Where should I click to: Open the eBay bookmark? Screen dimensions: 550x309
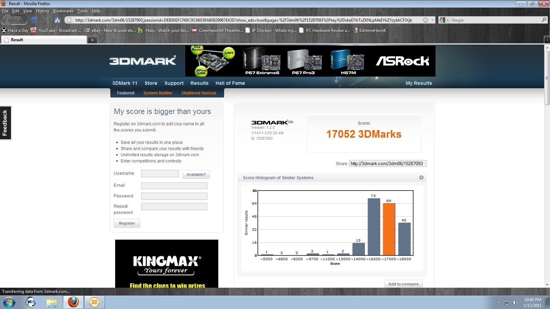(110, 31)
